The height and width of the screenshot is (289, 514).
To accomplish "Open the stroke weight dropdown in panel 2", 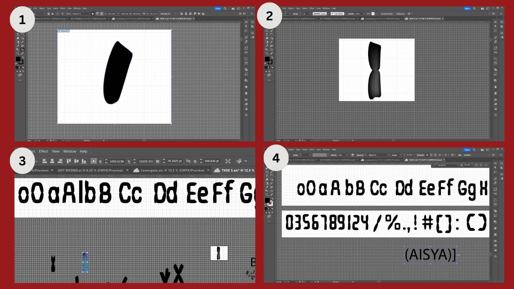I will pyautogui.click(x=310, y=14).
